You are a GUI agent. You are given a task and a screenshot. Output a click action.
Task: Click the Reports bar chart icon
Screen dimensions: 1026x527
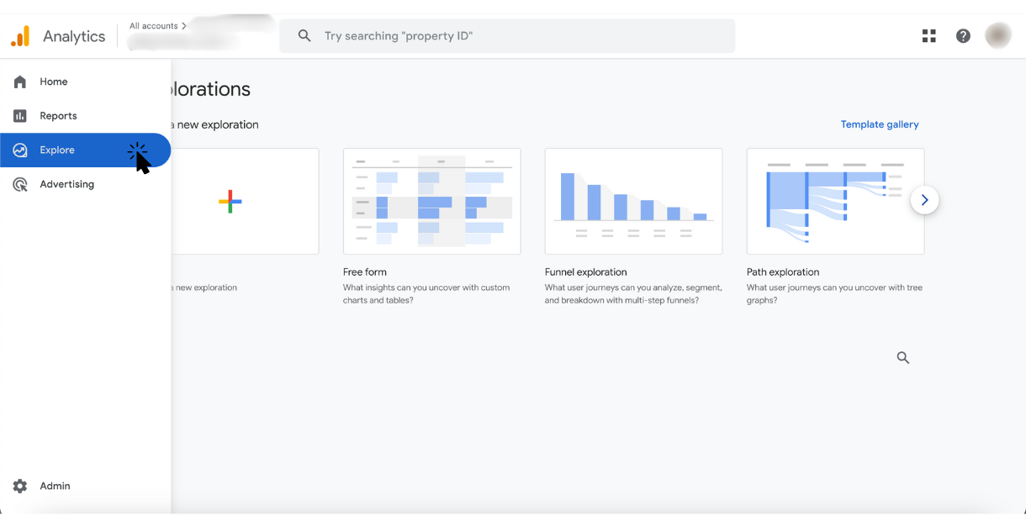click(x=20, y=116)
